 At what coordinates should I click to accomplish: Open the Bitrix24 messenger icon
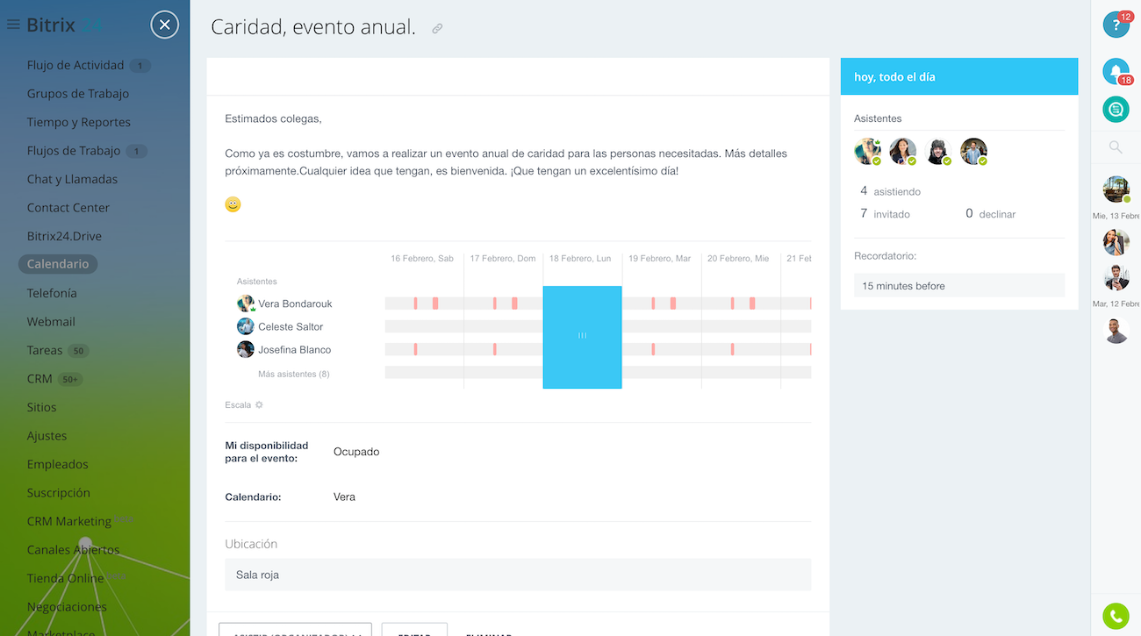tap(1116, 109)
